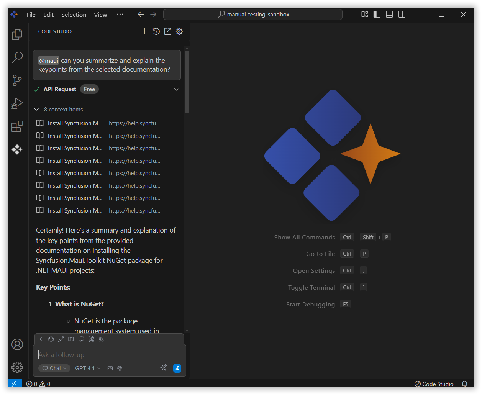Open the Selection menu
482x395 pixels.
click(x=74, y=15)
